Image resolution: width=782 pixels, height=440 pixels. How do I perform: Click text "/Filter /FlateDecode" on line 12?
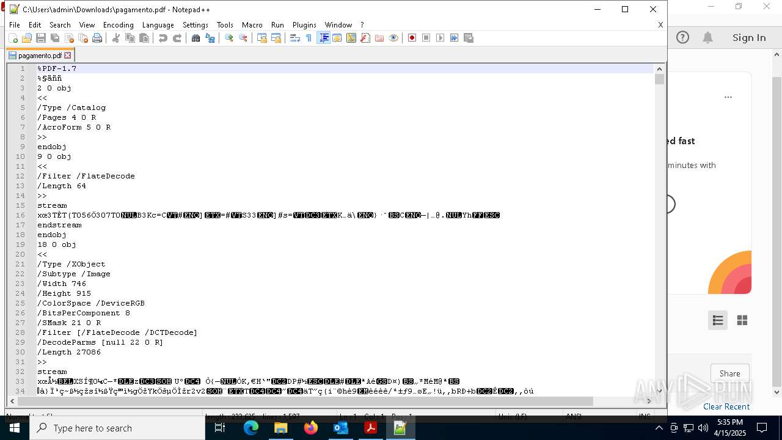coord(86,176)
